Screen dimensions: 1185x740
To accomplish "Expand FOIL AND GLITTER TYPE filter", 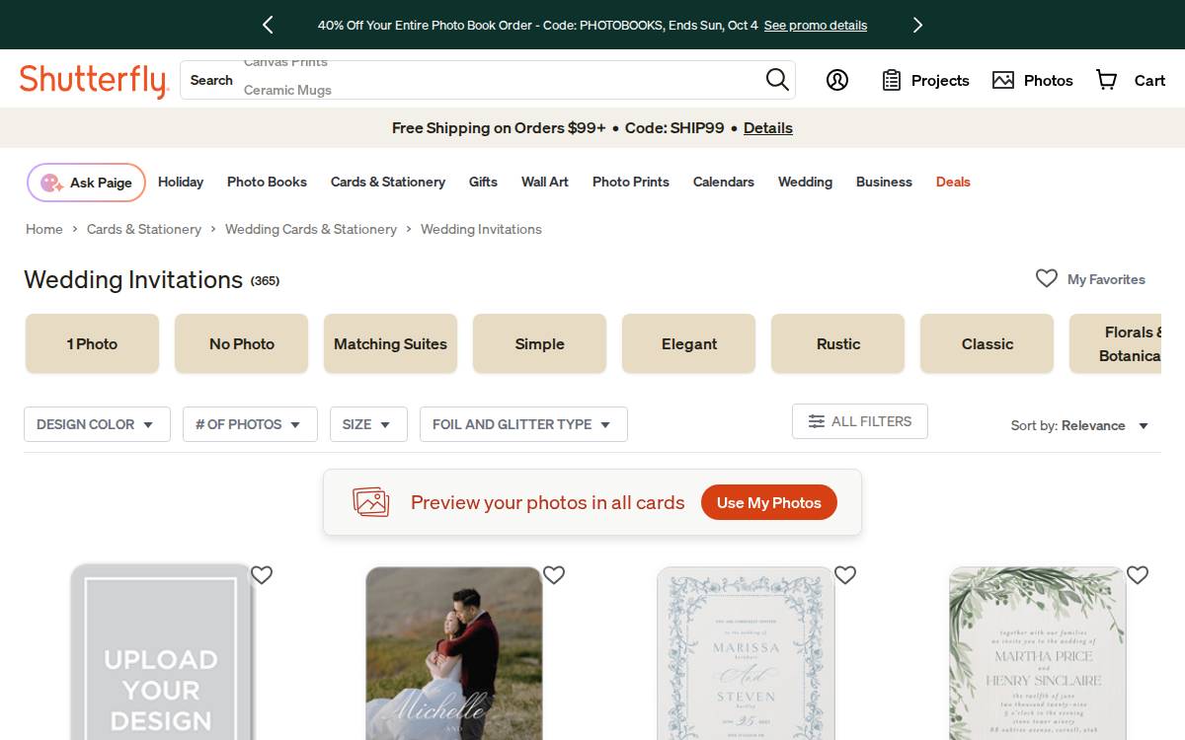I will point(523,424).
